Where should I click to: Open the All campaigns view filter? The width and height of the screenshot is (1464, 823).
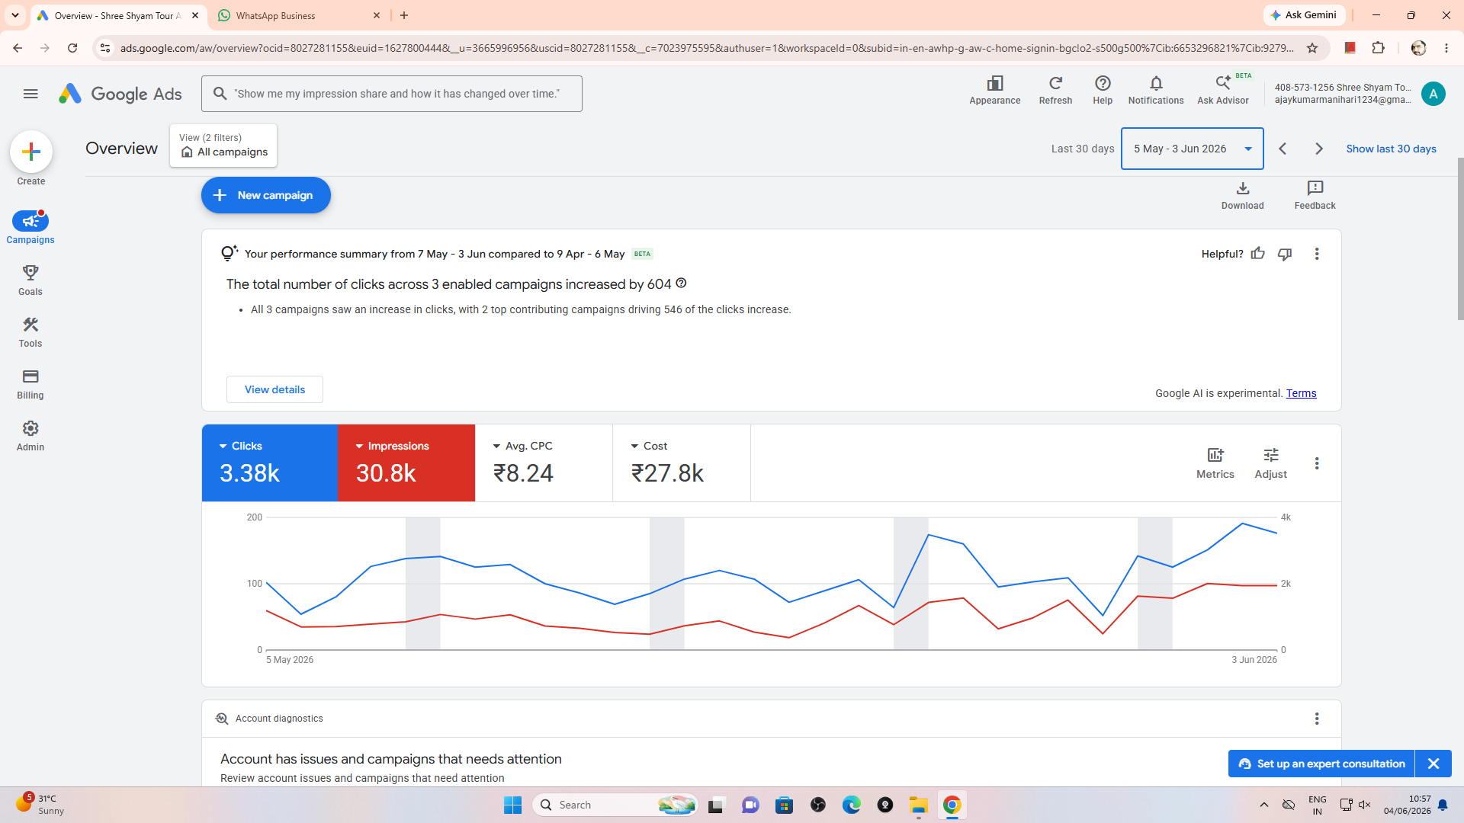pos(223,146)
